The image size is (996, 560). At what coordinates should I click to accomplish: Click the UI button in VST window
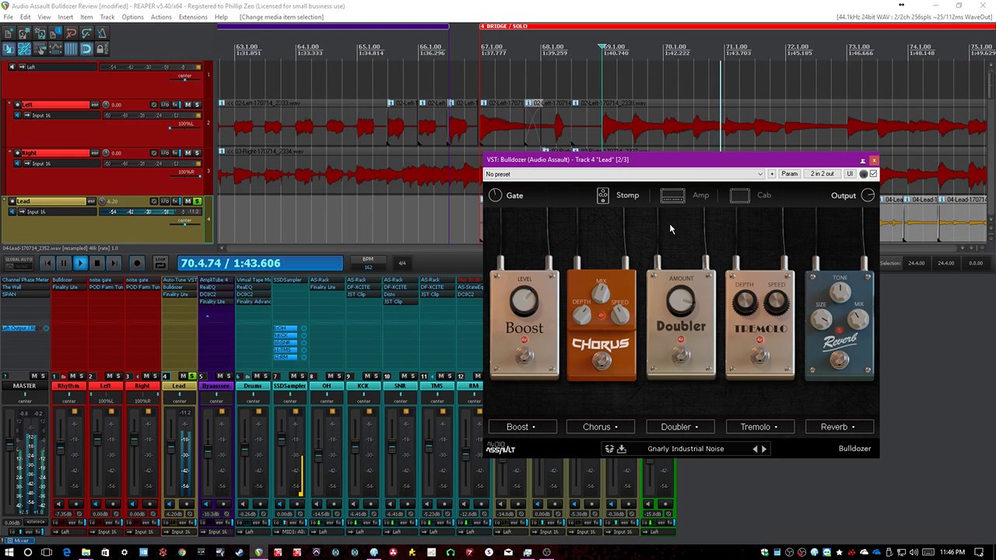tap(850, 174)
